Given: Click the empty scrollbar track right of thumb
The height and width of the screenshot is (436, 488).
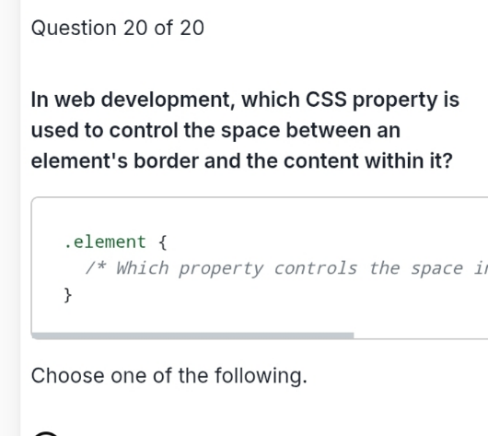Looking at the screenshot, I should tap(421, 336).
